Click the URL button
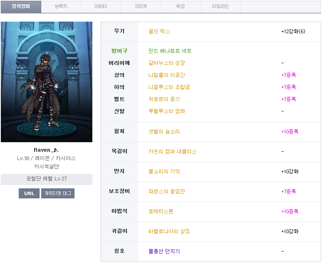The width and height of the screenshot is (329, 274). pos(29,193)
